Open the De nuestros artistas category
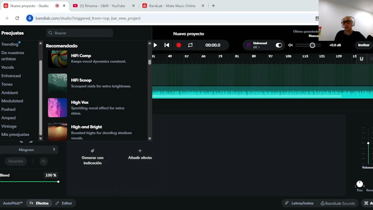373x210 pixels. (x=13, y=56)
